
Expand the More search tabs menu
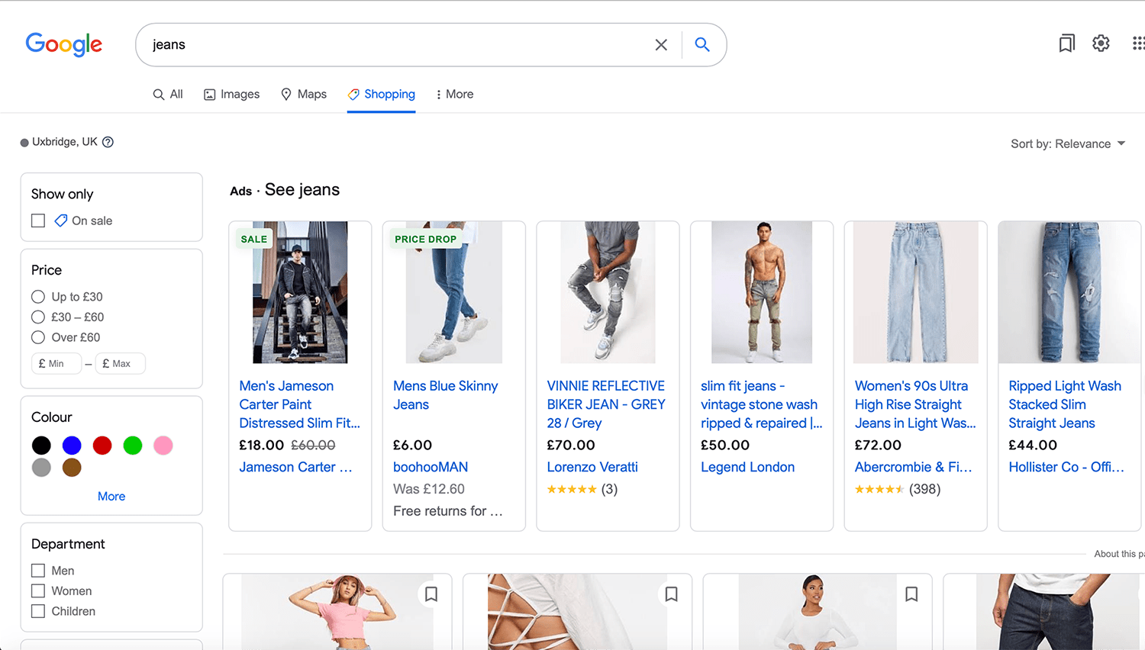(x=454, y=94)
